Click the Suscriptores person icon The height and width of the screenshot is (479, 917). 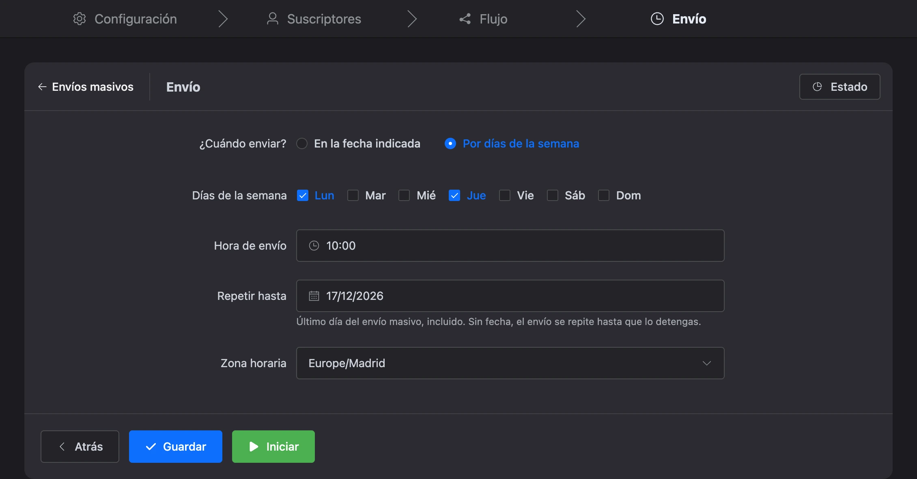coord(273,19)
